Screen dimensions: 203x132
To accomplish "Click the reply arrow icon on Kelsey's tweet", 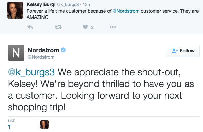I will [x=30, y=27].
